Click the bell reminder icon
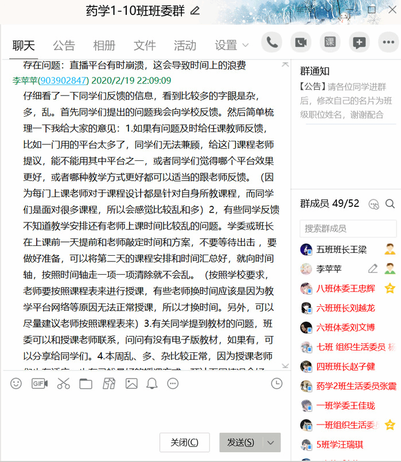401x462 pixels. pyautogui.click(x=152, y=383)
